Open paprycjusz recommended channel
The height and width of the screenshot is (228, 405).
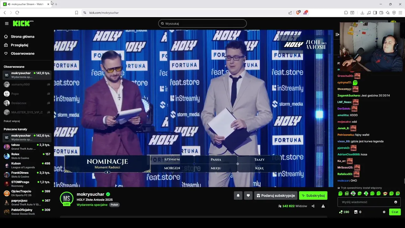tap(27, 202)
